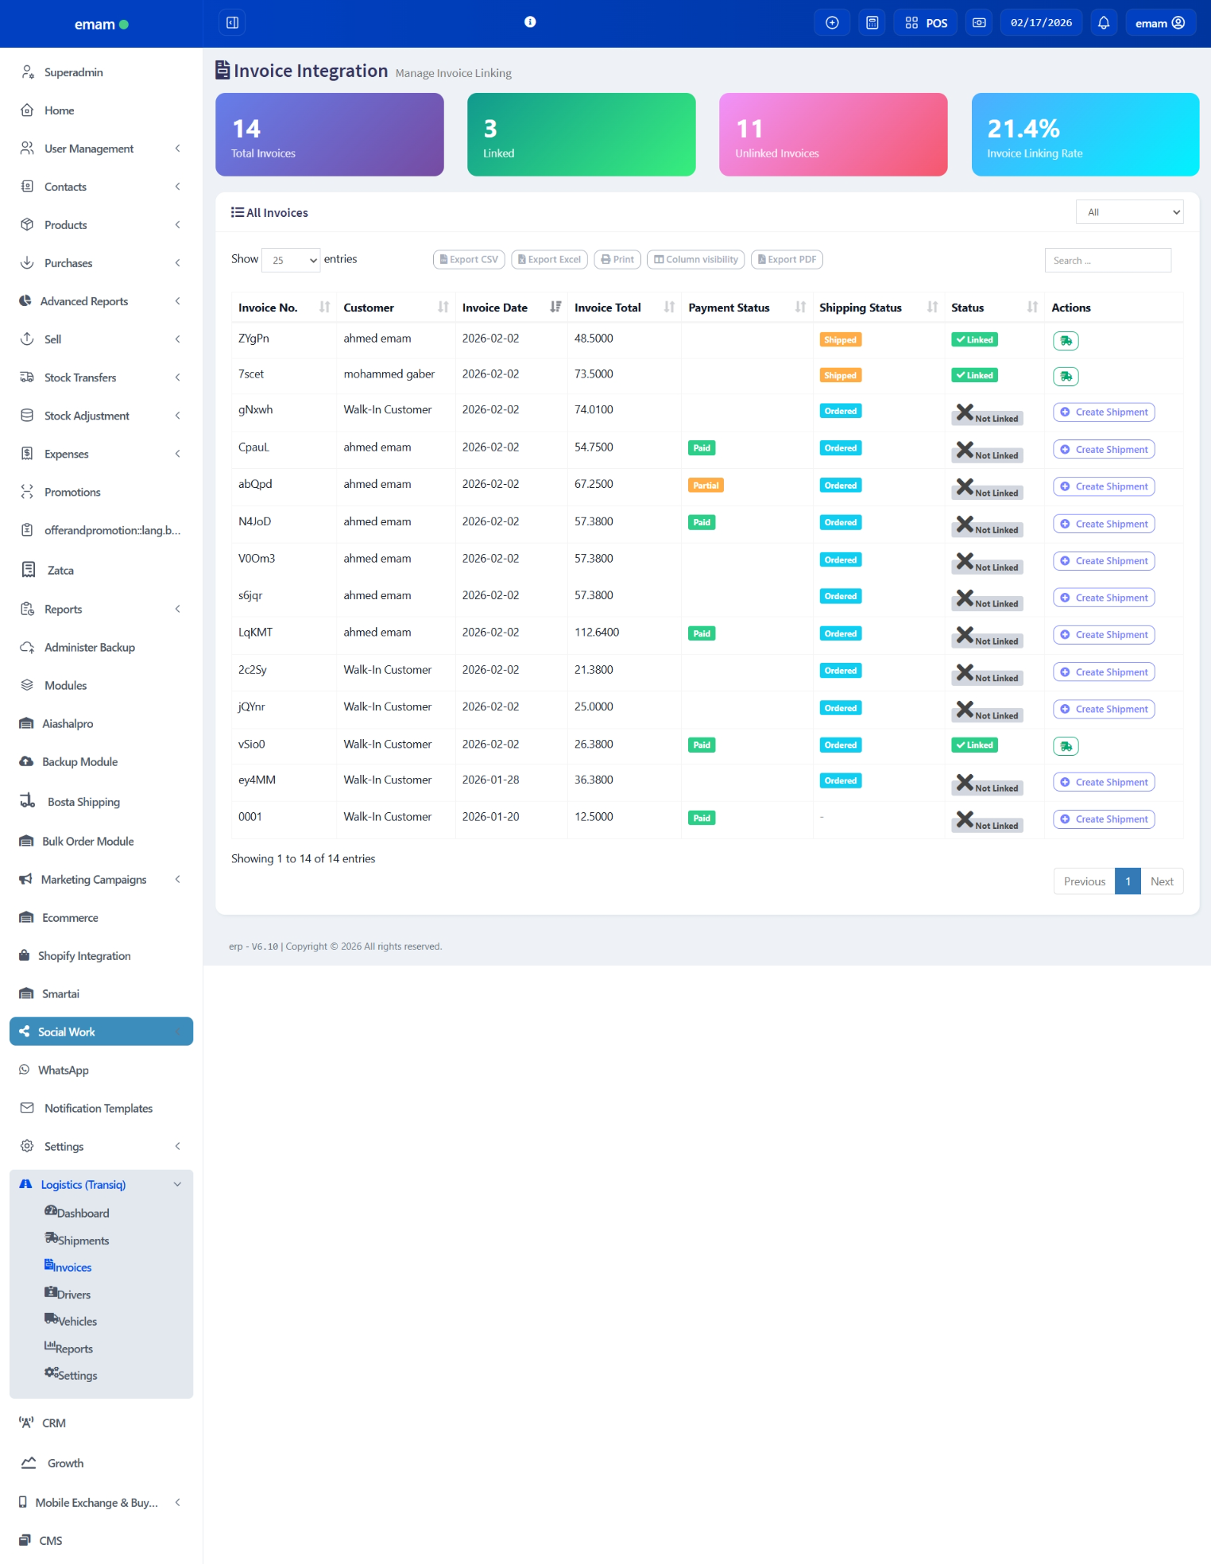1211x1564 pixels.
Task: Open Shipments in the Logistics submenu
Action: click(83, 1240)
